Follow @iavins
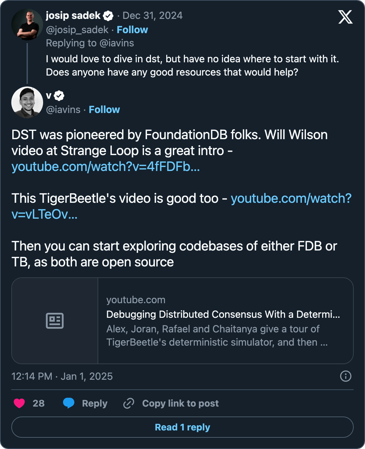This screenshot has height=449, width=365. (x=104, y=110)
